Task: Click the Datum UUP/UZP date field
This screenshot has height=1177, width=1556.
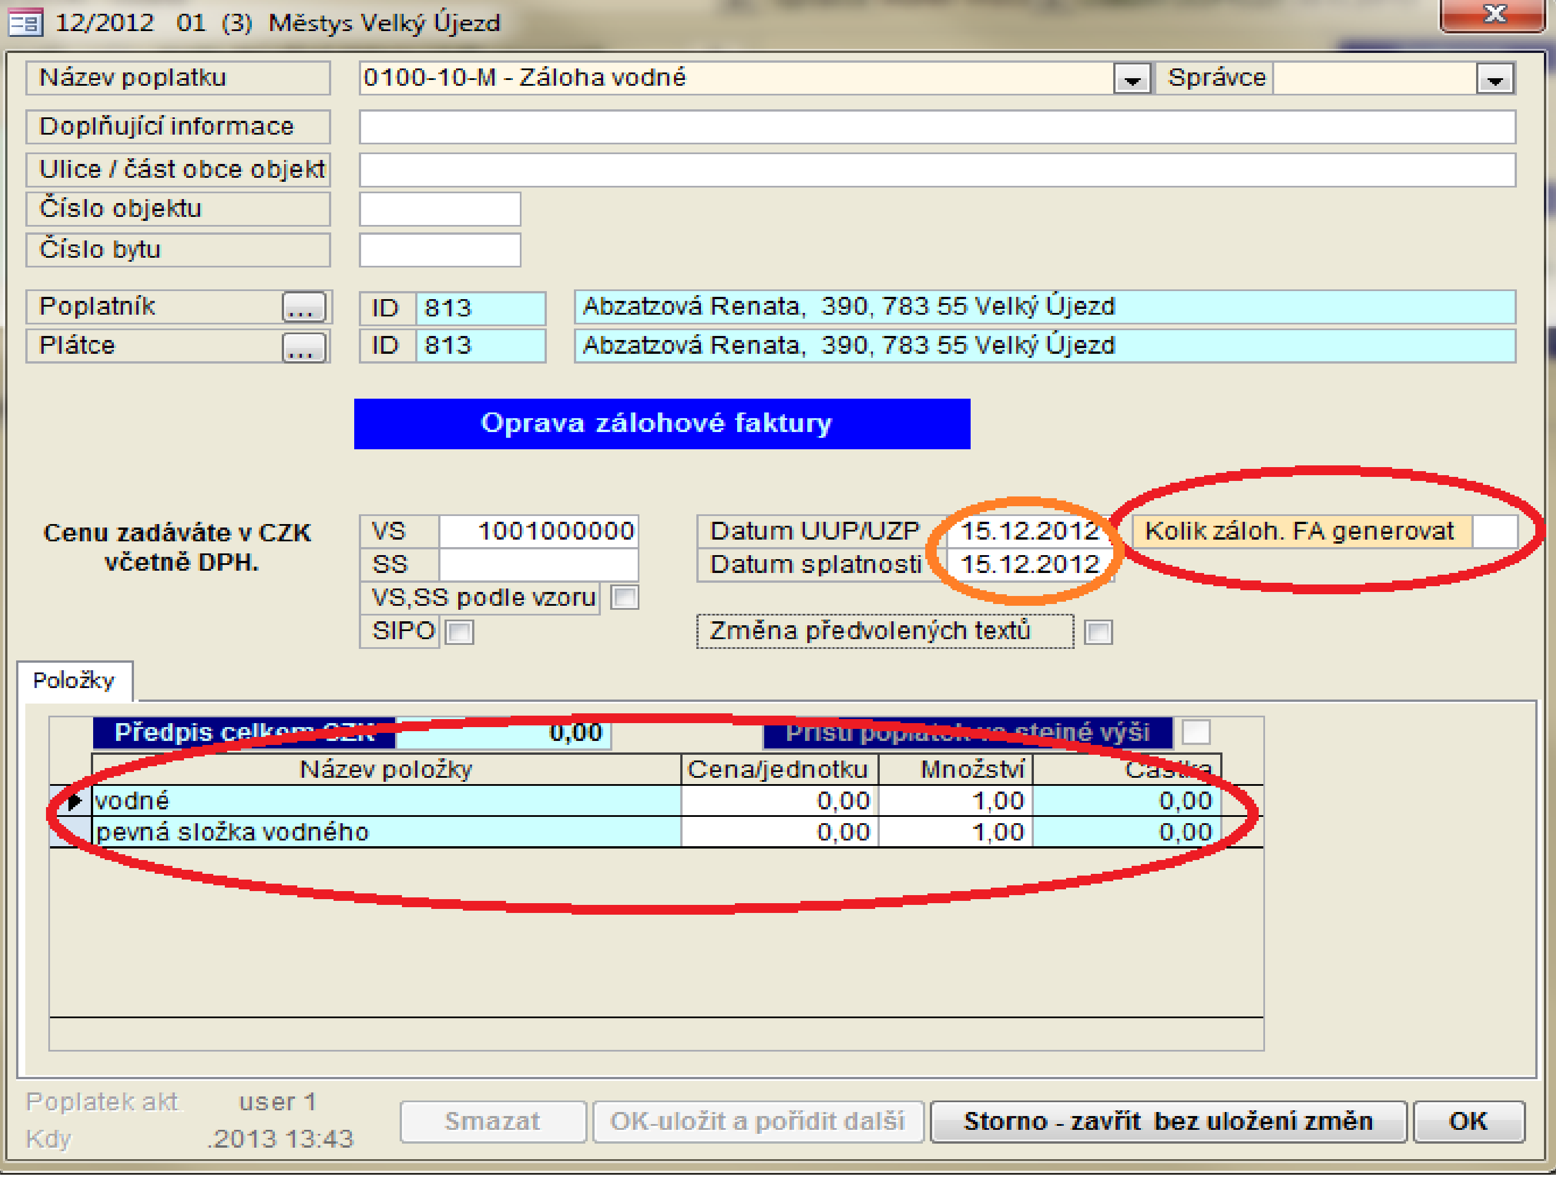Action: pos(1029,532)
